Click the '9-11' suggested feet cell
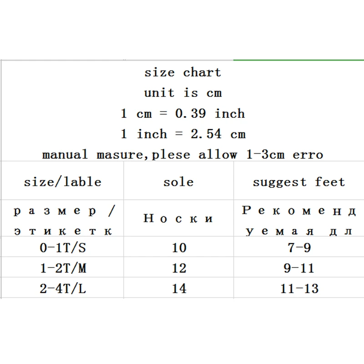The width and height of the screenshot is (364, 364). 299,268
